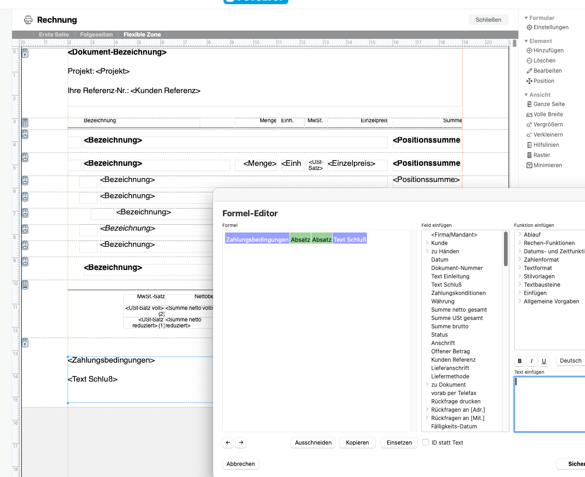
Task: Click the Hinzufügen plus icon
Action: click(529, 50)
